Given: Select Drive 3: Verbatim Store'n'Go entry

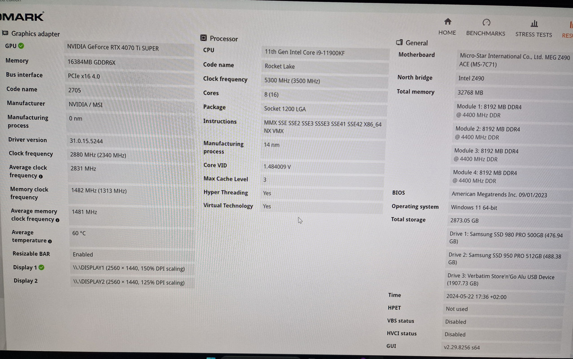Looking at the screenshot, I should (501, 280).
